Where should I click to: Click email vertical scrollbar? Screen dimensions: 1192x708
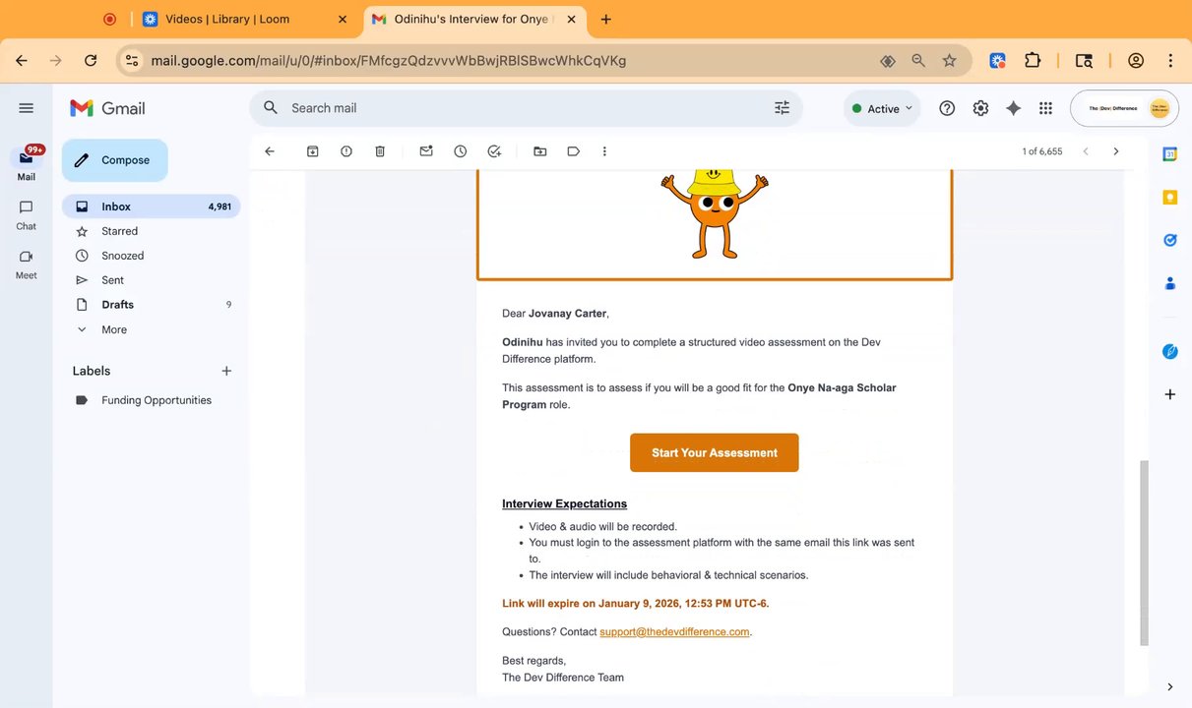tap(1144, 553)
